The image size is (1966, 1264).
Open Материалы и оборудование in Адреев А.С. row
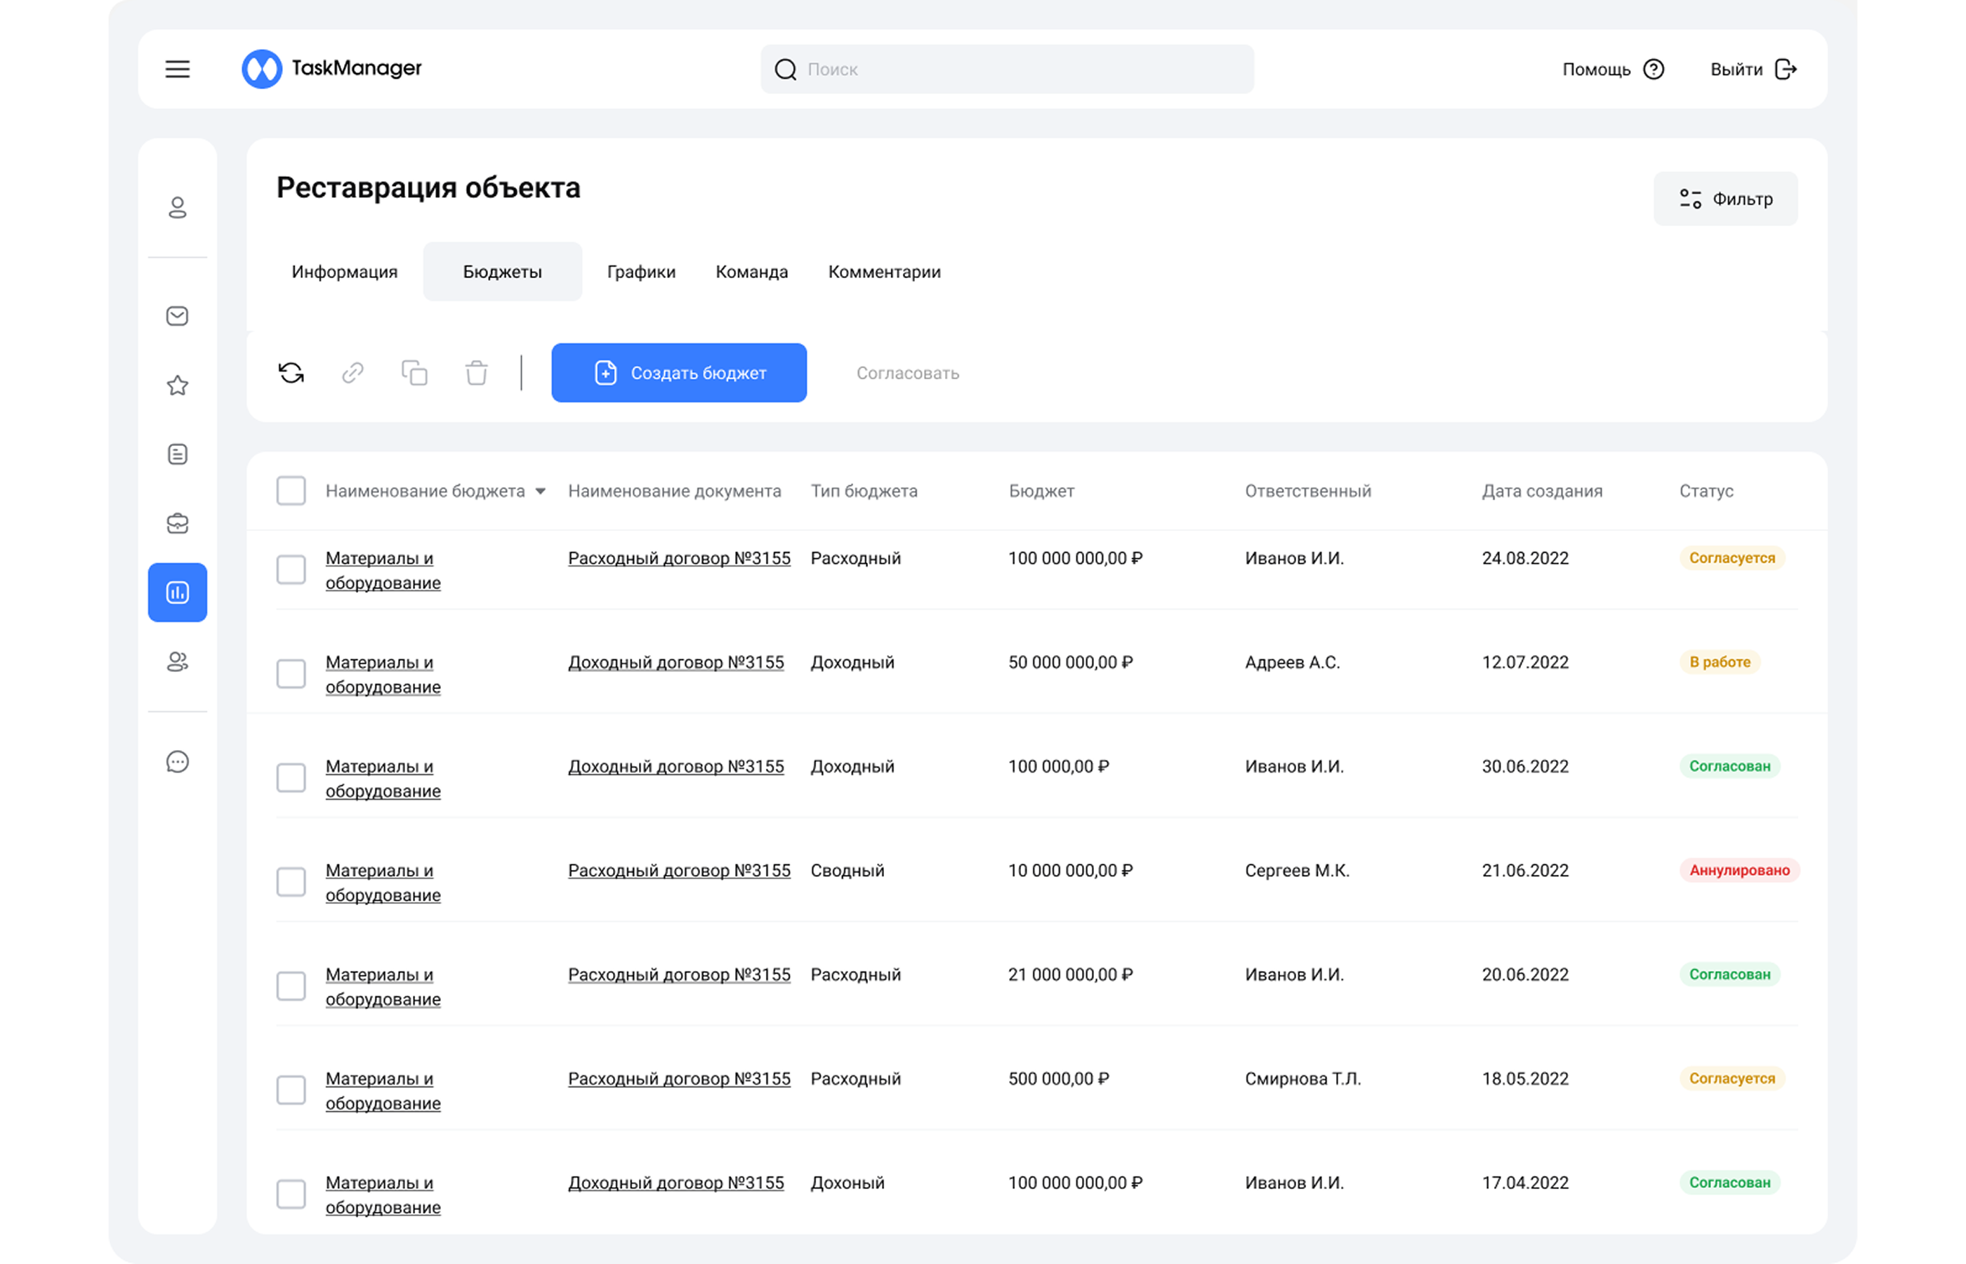[383, 675]
